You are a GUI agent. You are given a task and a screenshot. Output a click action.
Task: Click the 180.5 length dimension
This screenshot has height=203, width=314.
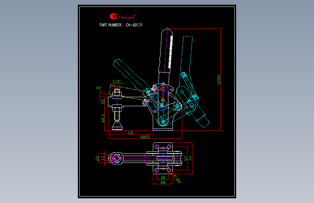(145, 137)
